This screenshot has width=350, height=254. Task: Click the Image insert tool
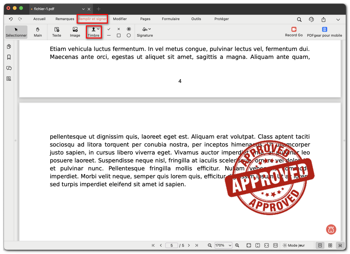75,30
